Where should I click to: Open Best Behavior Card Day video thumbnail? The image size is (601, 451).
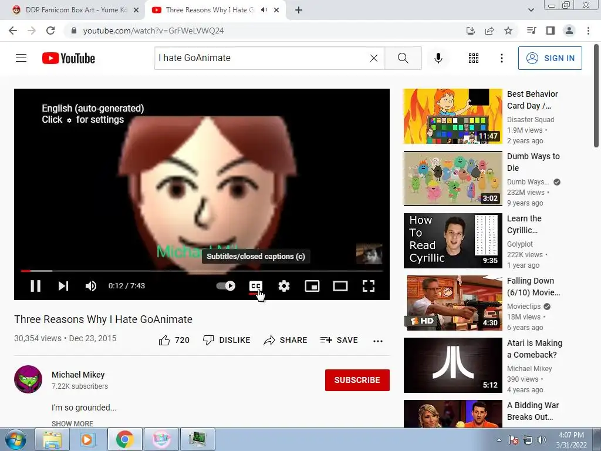coord(453,116)
